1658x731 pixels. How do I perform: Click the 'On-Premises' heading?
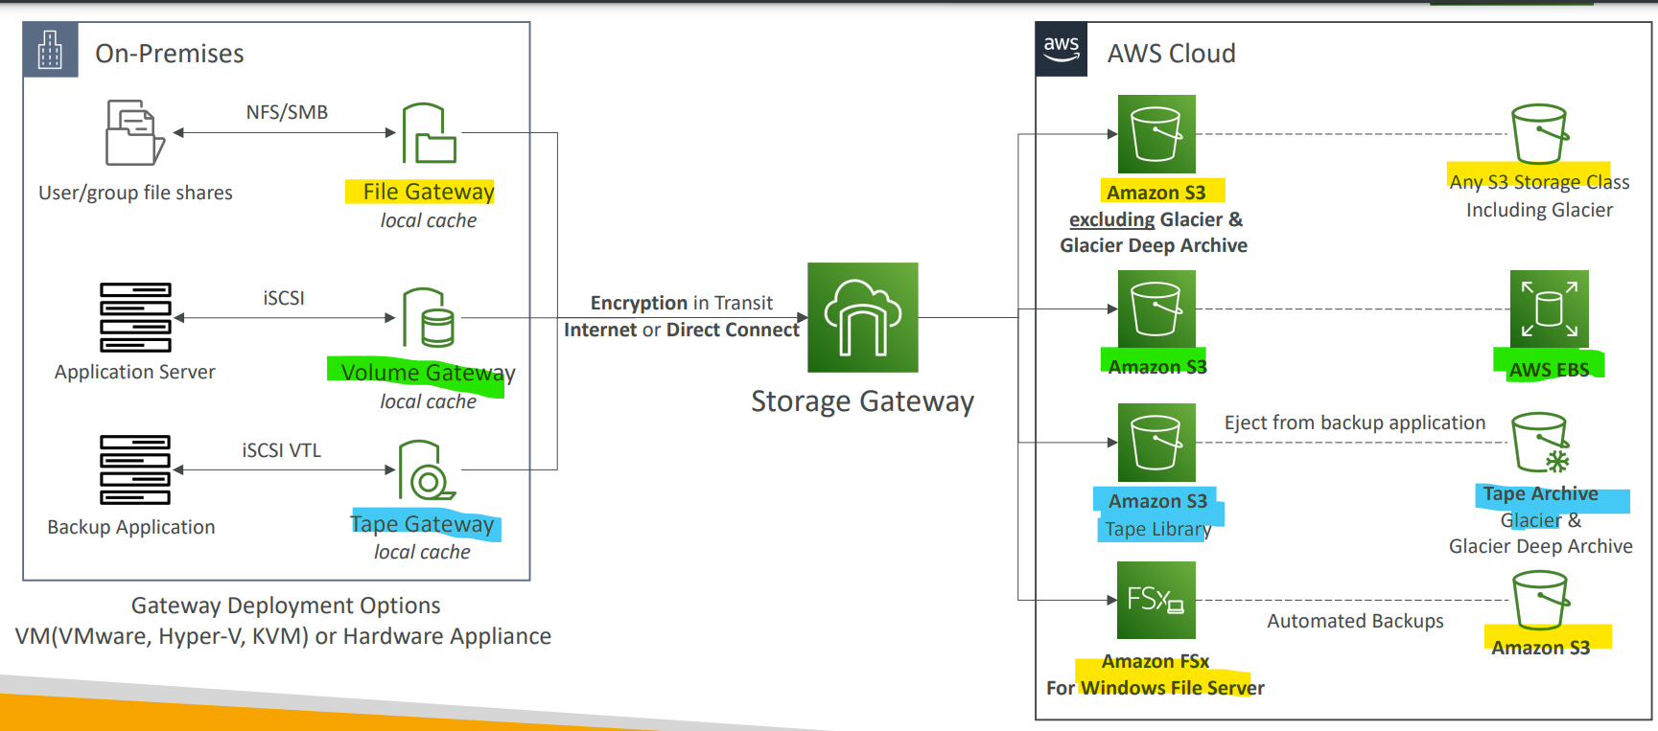click(170, 54)
